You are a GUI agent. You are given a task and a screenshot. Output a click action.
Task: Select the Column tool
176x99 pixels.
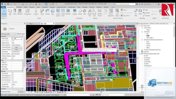coord(36,12)
